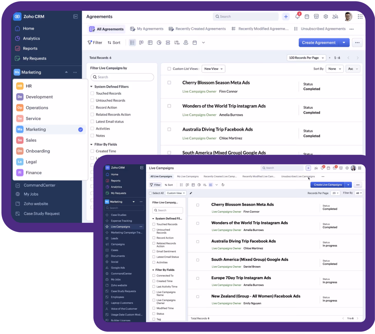Toggle Select All in Live Campaigns window
This screenshot has width=375, height=334.
pos(150,193)
